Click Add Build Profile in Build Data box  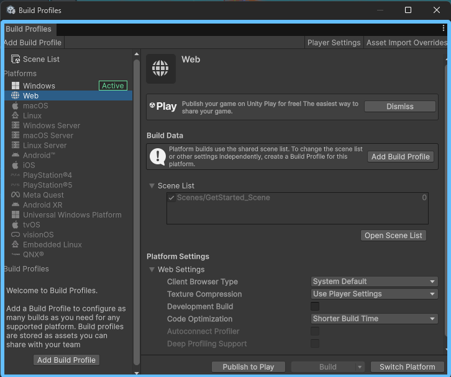point(401,157)
